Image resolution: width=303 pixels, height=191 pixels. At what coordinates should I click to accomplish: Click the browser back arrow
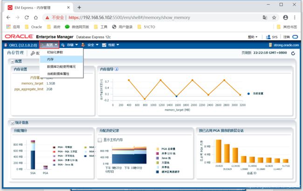pyautogui.click(x=8, y=18)
